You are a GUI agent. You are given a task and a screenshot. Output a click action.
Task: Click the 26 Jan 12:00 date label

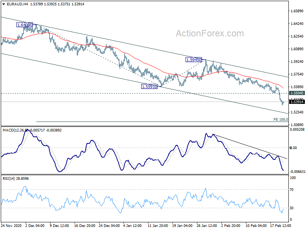tap(207, 225)
